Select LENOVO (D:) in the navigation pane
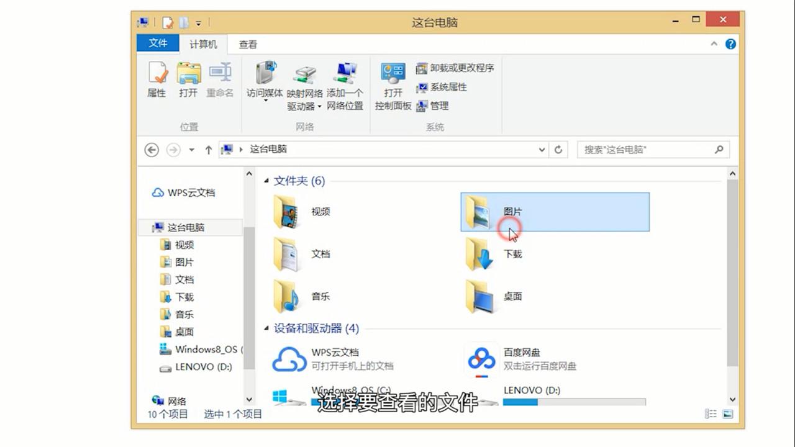This screenshot has height=447, width=795. pos(196,366)
